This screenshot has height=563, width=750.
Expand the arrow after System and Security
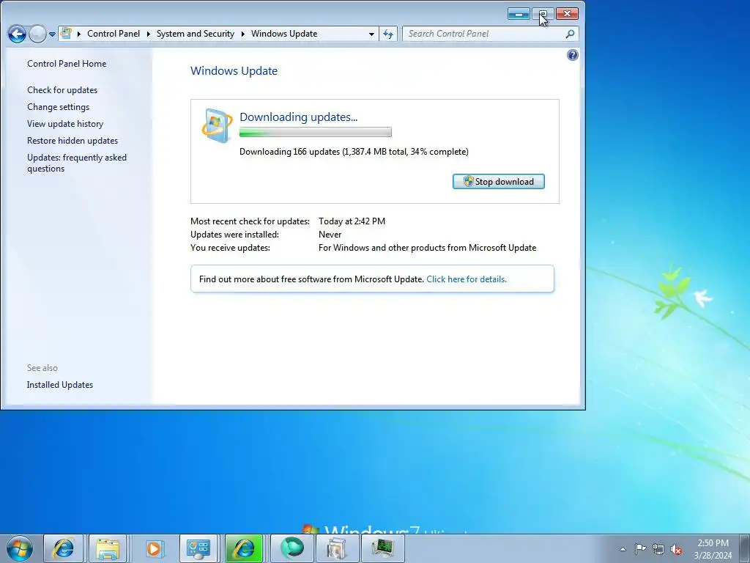(x=243, y=34)
